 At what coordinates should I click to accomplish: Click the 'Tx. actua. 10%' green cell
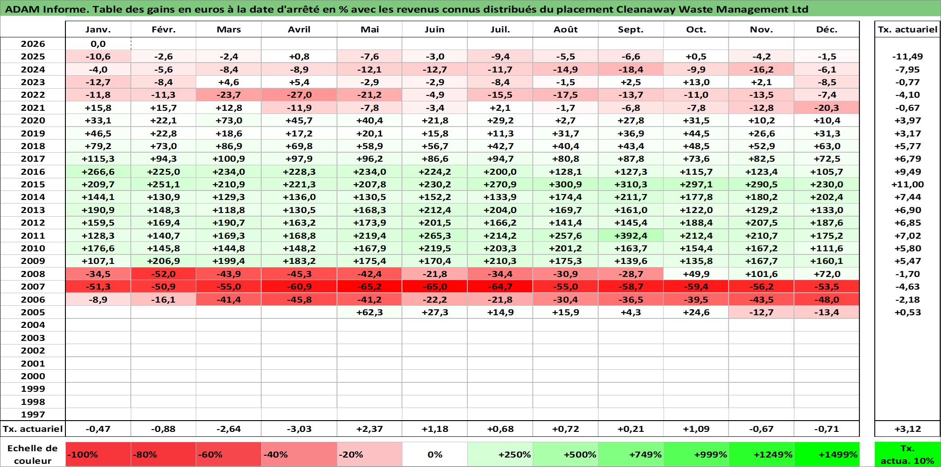[907, 454]
